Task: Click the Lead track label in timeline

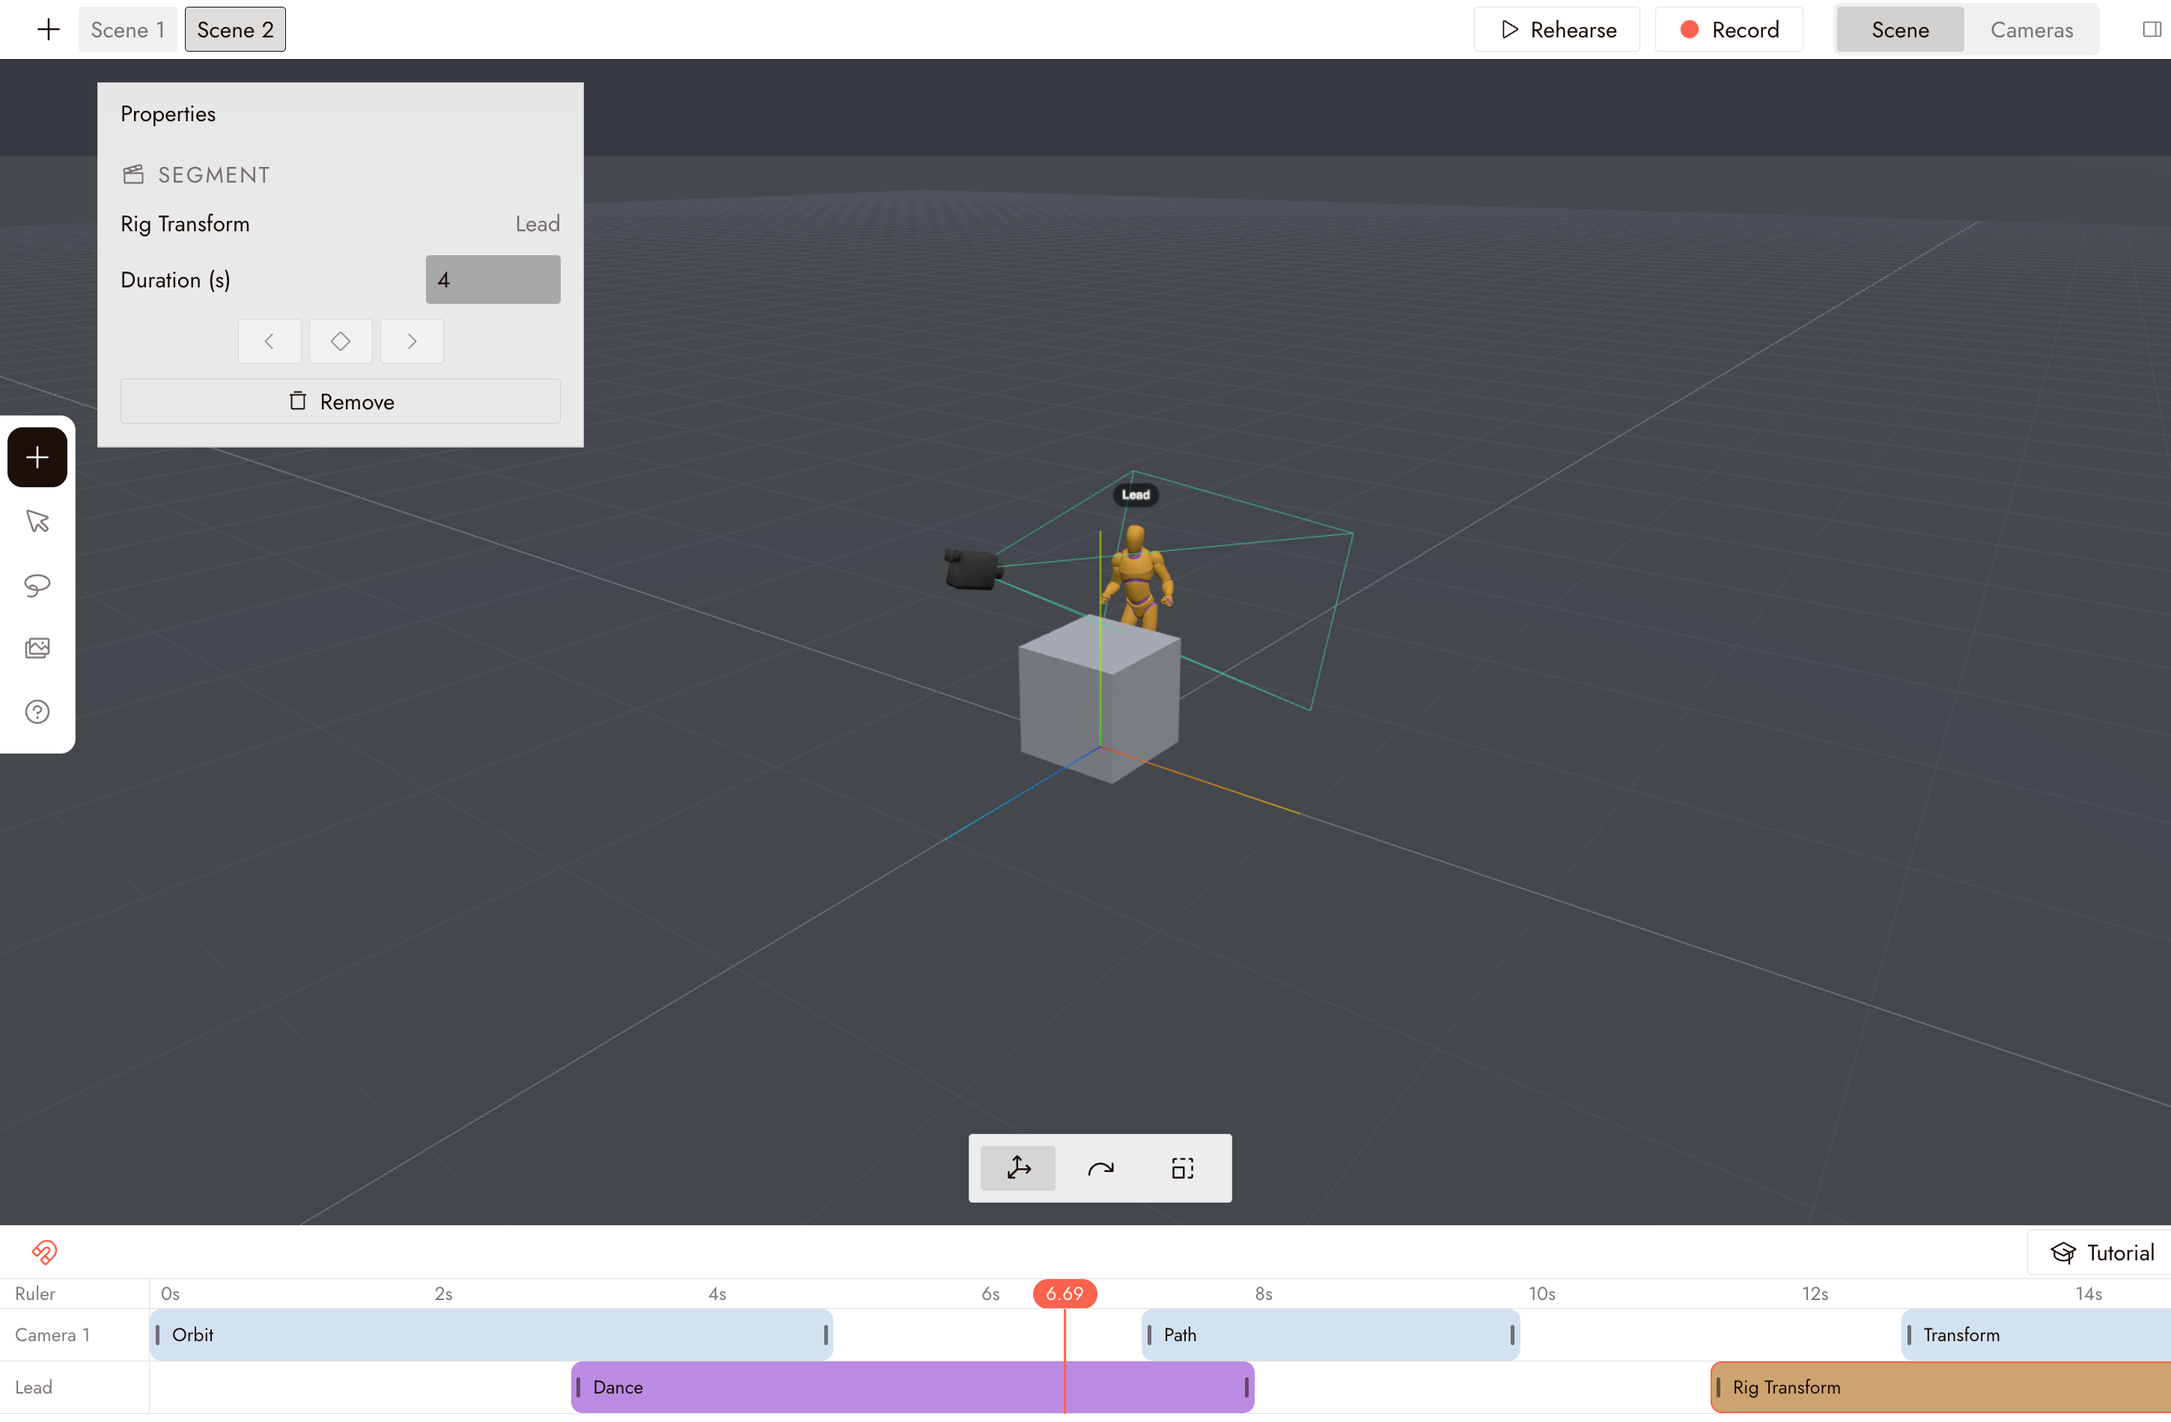Action: click(34, 1388)
